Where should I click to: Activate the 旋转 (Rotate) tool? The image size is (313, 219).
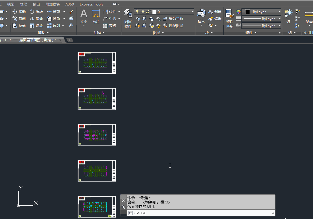[x=36, y=12]
